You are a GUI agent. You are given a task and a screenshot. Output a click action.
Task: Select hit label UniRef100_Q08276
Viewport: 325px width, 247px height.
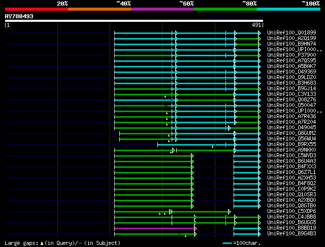[x=291, y=99]
